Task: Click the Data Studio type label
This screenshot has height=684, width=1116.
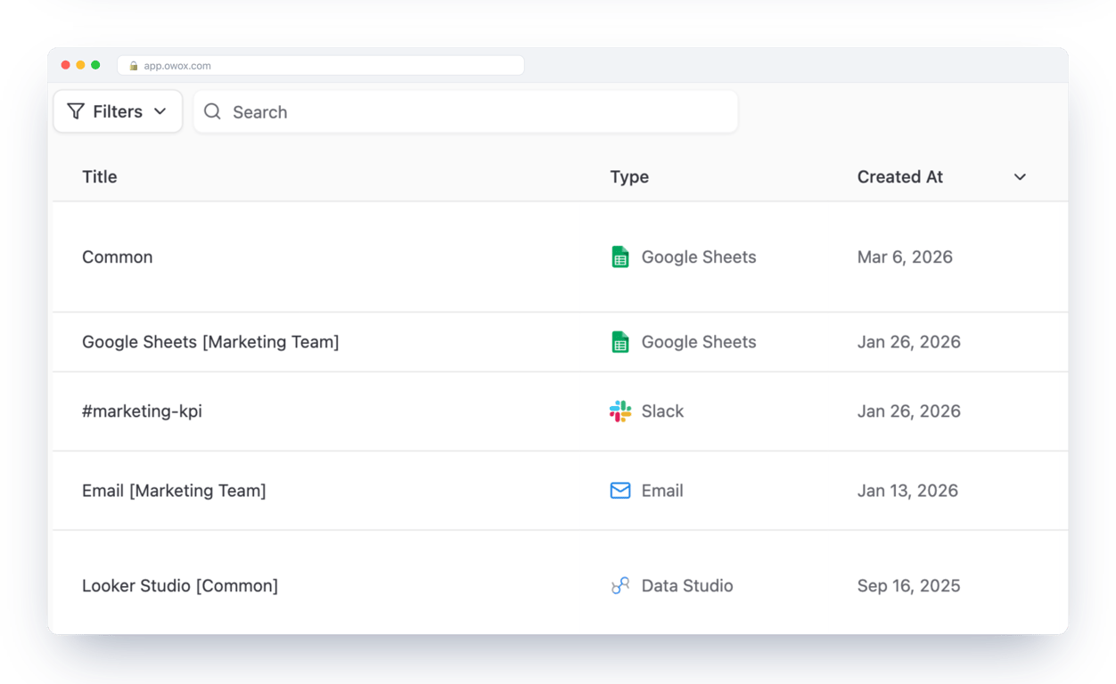Action: (x=687, y=586)
